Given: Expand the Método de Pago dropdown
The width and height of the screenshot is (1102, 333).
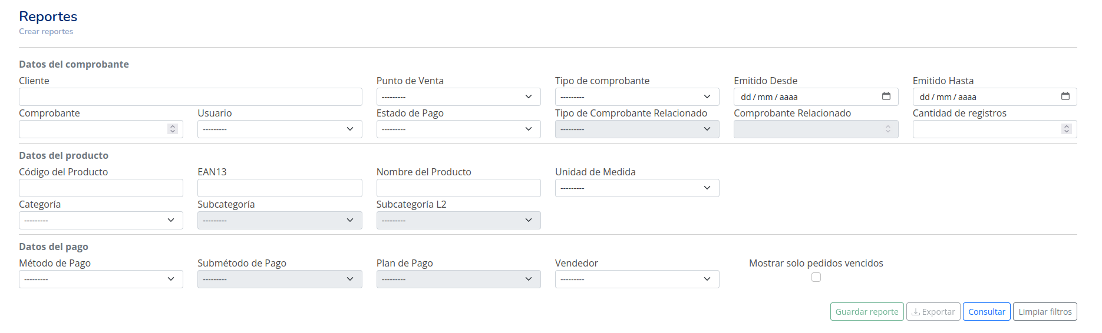Looking at the screenshot, I should click(101, 279).
